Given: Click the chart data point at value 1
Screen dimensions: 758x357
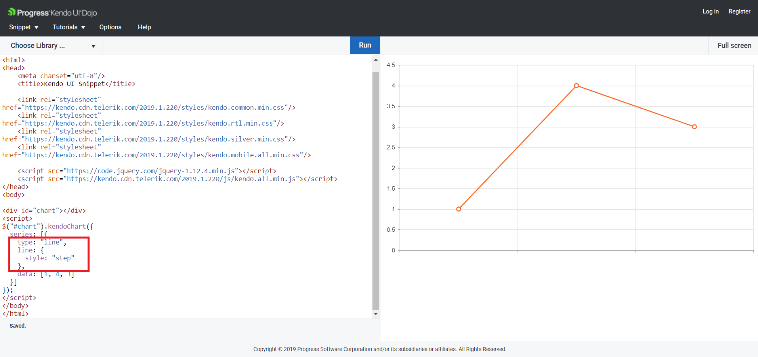Looking at the screenshot, I should (458, 209).
